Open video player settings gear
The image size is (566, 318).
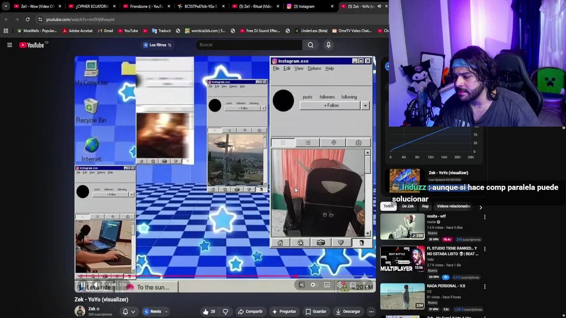click(340, 285)
